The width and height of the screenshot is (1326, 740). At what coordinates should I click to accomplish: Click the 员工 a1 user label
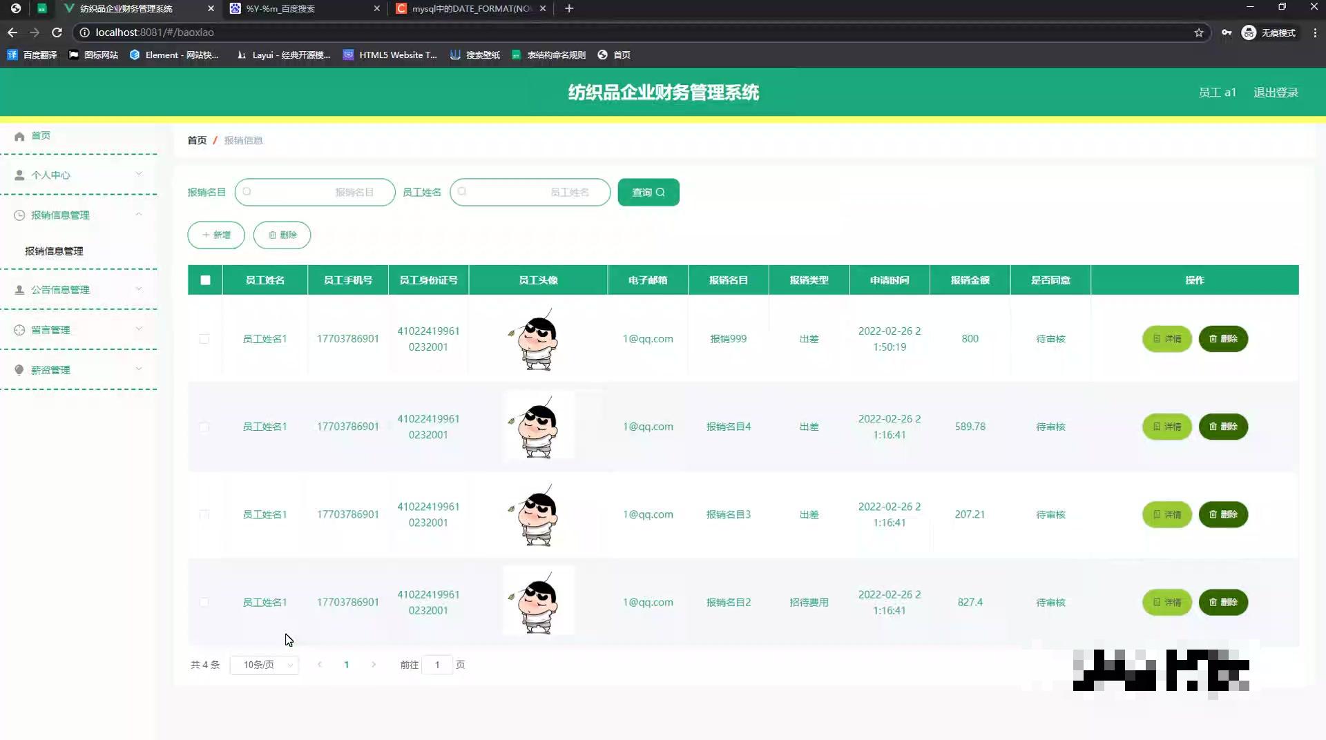pos(1217,92)
